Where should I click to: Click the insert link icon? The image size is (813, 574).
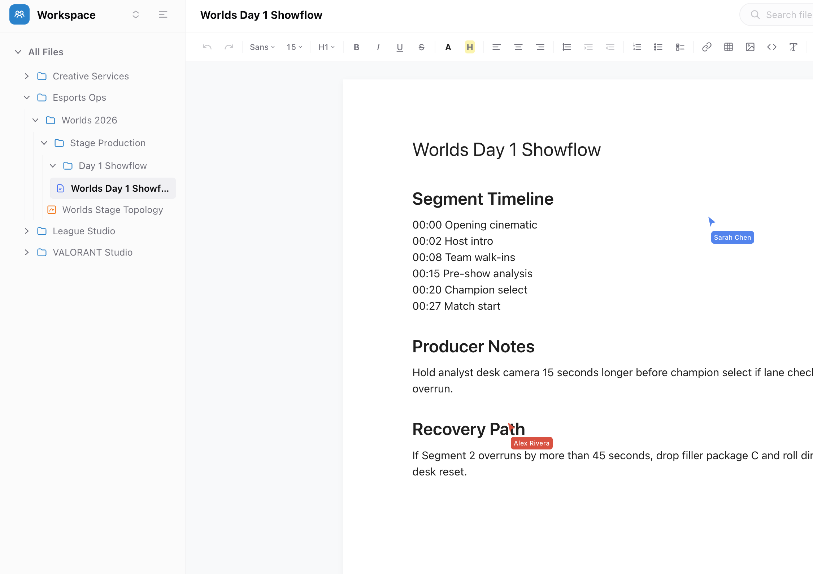coord(707,47)
